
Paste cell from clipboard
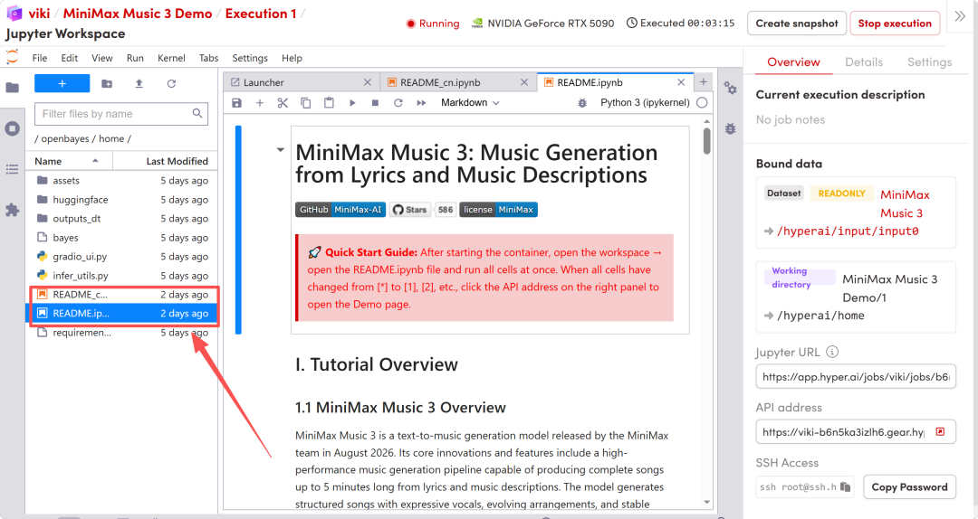(329, 103)
